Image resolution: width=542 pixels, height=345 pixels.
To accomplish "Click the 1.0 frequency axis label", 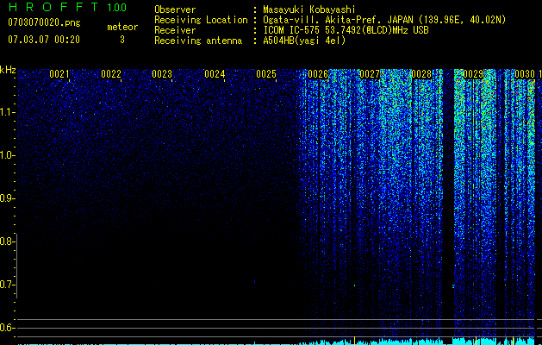I will pyautogui.click(x=7, y=155).
